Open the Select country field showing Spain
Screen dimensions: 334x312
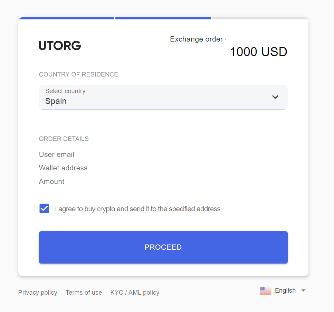[x=155, y=97]
